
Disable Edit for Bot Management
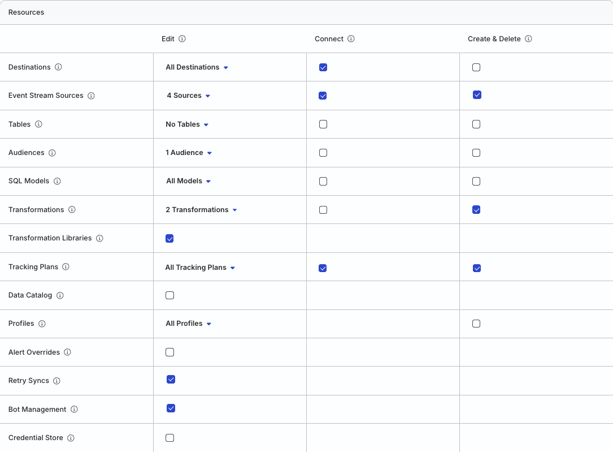[171, 408]
